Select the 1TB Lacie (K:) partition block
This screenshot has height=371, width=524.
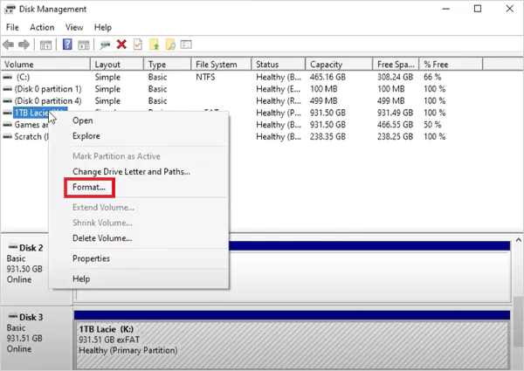pos(292,344)
